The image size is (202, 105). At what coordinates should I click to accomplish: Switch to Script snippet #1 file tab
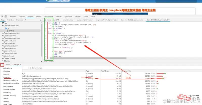point(53,20)
